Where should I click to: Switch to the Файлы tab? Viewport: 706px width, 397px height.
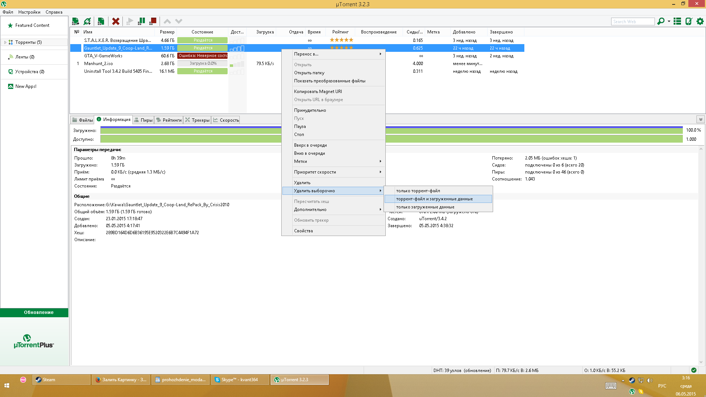82,120
